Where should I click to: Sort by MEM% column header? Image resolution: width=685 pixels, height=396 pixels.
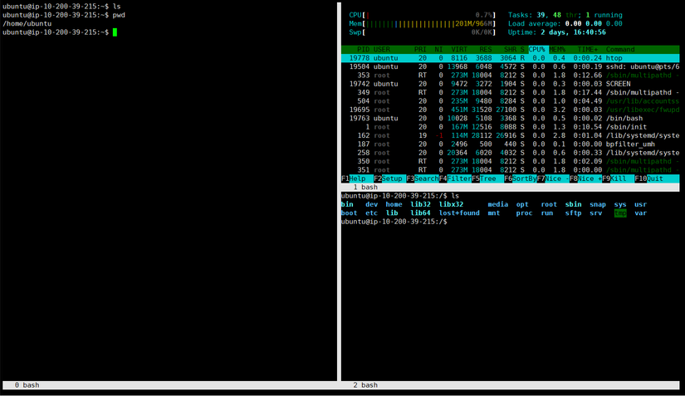click(x=557, y=49)
